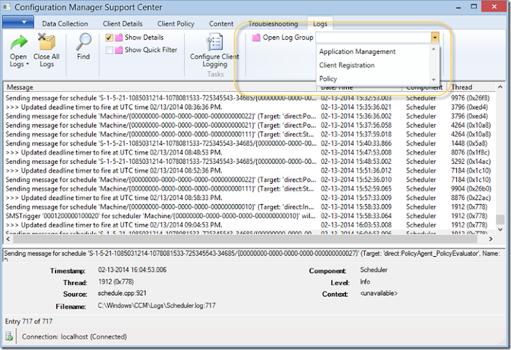The image size is (511, 350).
Task: Click the app icon in the title bar
Action: pyautogui.click(x=6, y=7)
